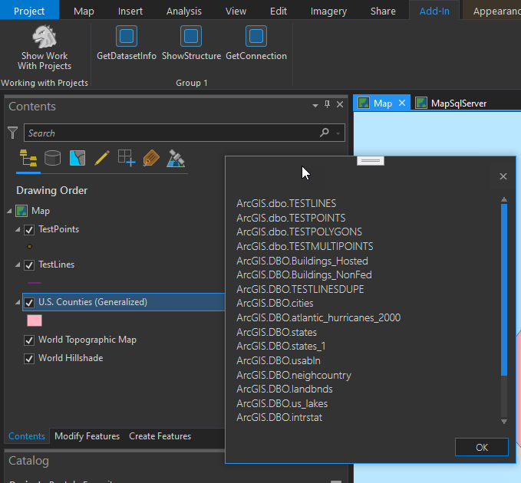
Task: Open the Project ribbon tab
Action: pyautogui.click(x=29, y=11)
